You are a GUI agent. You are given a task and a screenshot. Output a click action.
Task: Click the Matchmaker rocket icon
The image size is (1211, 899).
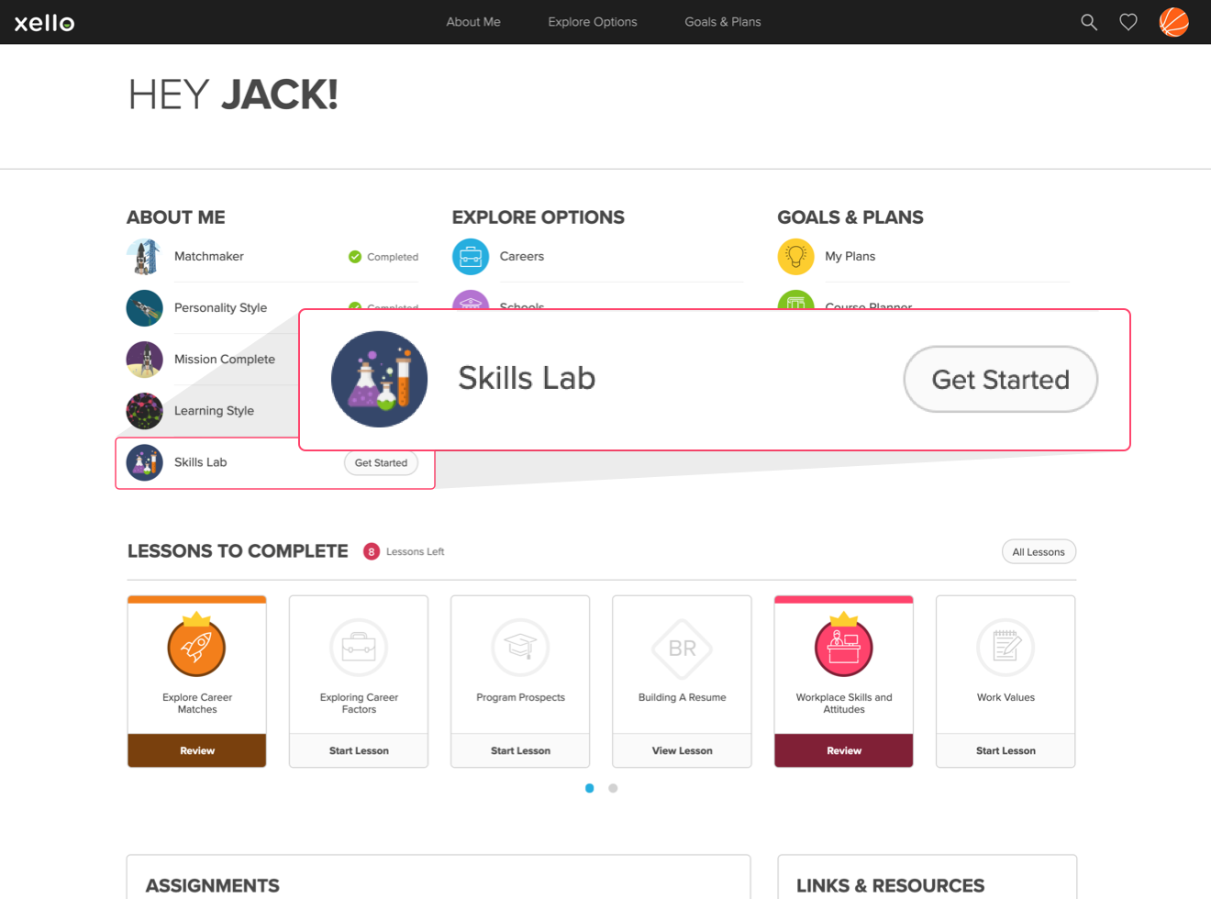pos(144,257)
